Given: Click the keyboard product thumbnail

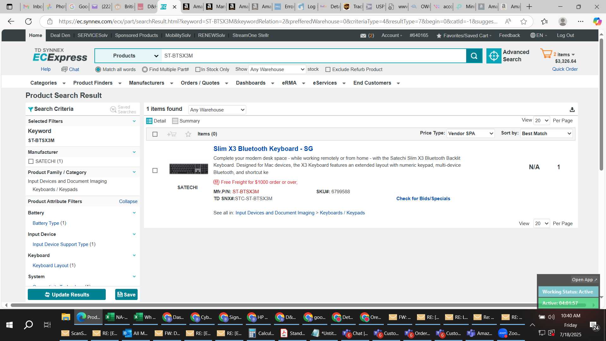Looking at the screenshot, I should click(x=188, y=169).
